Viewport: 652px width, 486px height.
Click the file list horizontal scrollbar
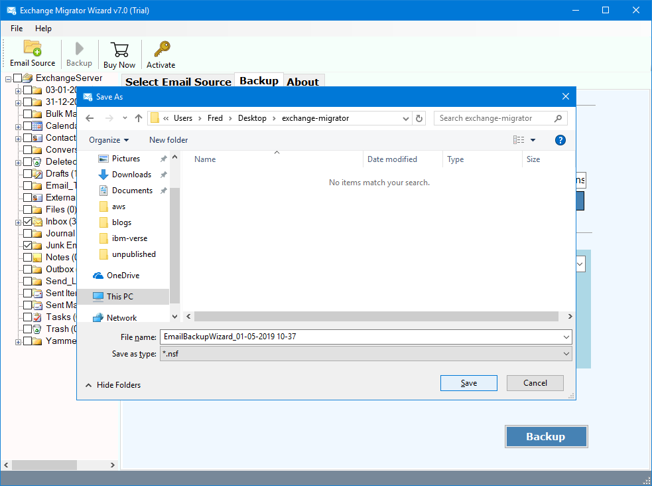(x=376, y=317)
